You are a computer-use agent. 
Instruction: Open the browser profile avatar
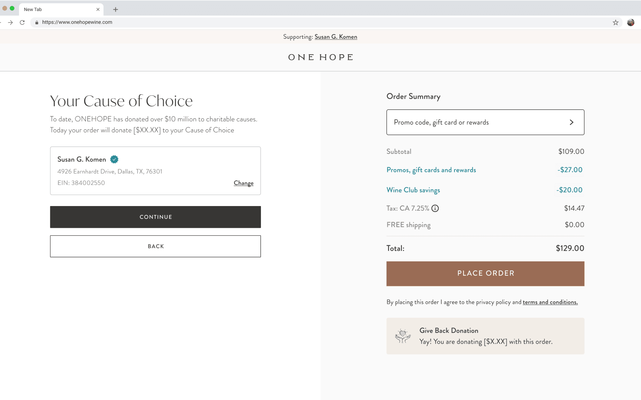click(x=631, y=22)
